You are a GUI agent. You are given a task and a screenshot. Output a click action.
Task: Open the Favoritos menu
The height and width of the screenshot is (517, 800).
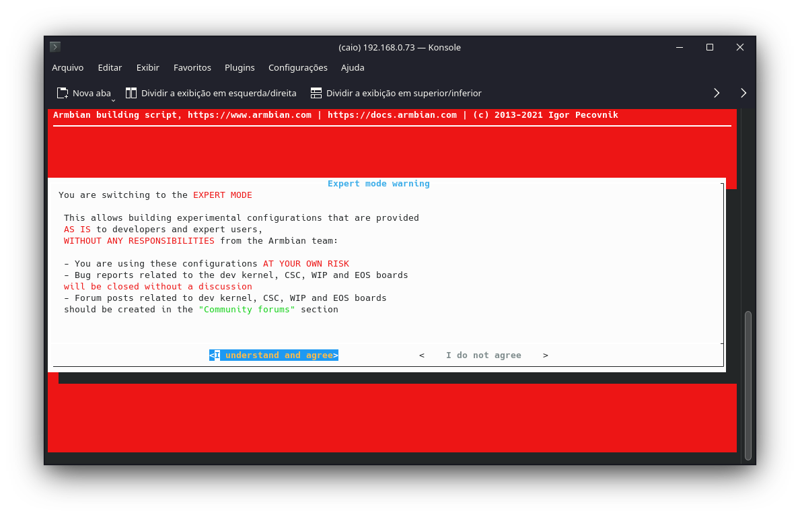192,67
